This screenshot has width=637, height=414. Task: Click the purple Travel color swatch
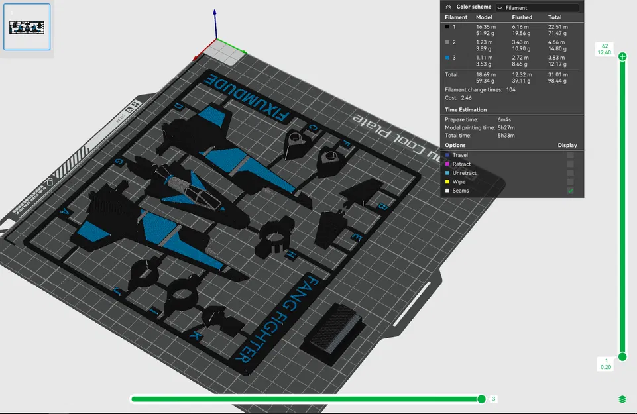[x=447, y=155]
